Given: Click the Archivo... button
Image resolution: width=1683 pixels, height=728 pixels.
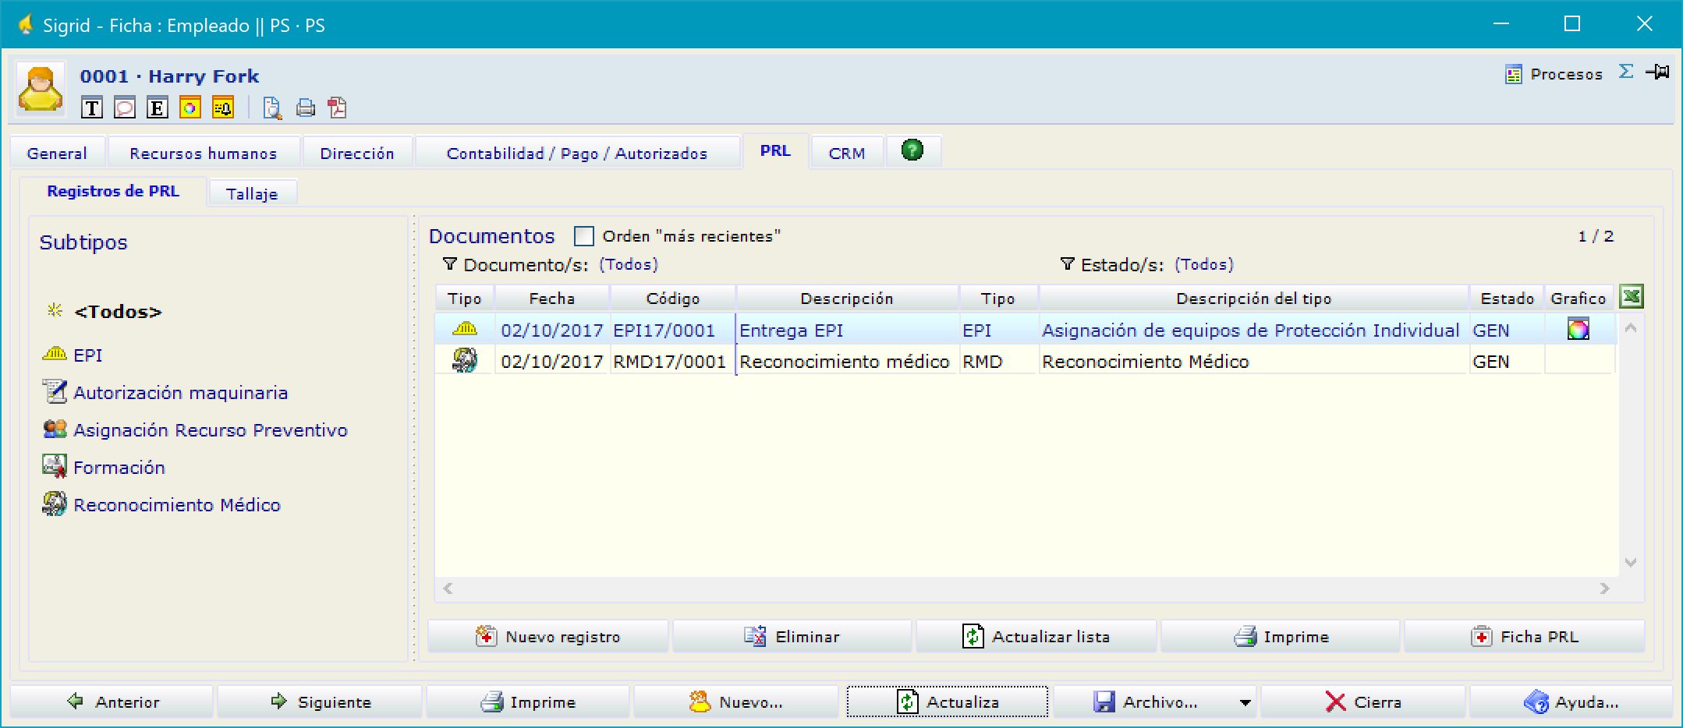Looking at the screenshot, I should tap(1145, 702).
